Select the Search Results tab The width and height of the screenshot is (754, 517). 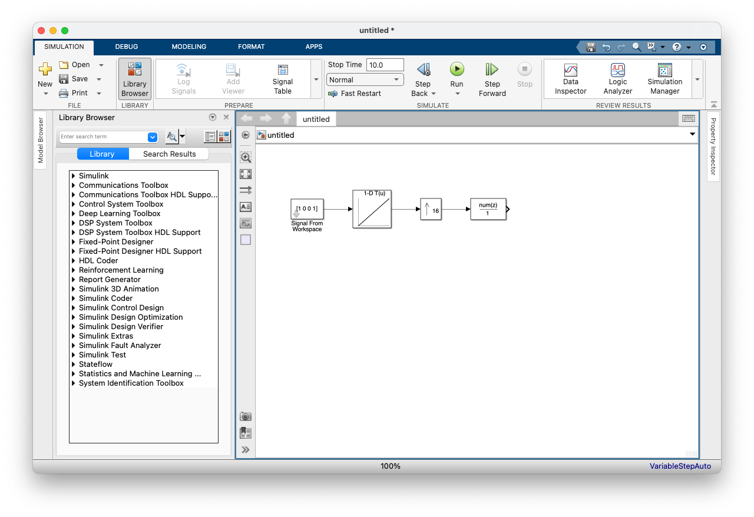point(169,154)
